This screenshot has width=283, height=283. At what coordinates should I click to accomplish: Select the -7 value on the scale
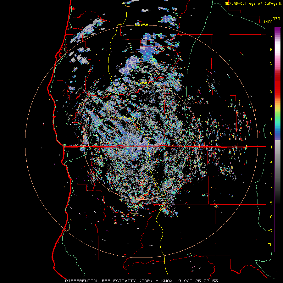(270, 231)
